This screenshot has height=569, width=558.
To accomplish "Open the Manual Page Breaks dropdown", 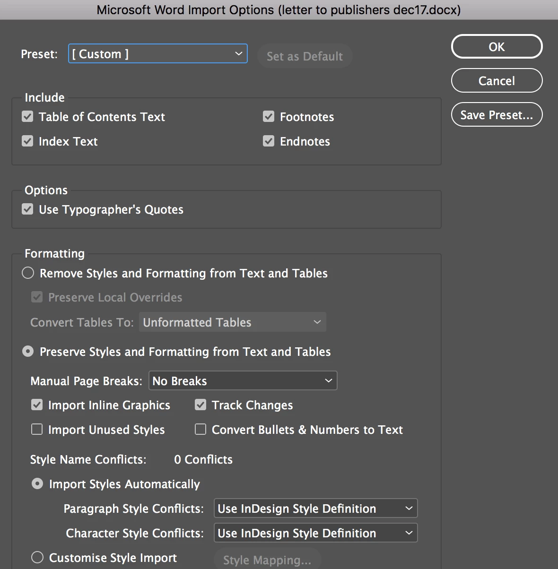I will click(243, 381).
